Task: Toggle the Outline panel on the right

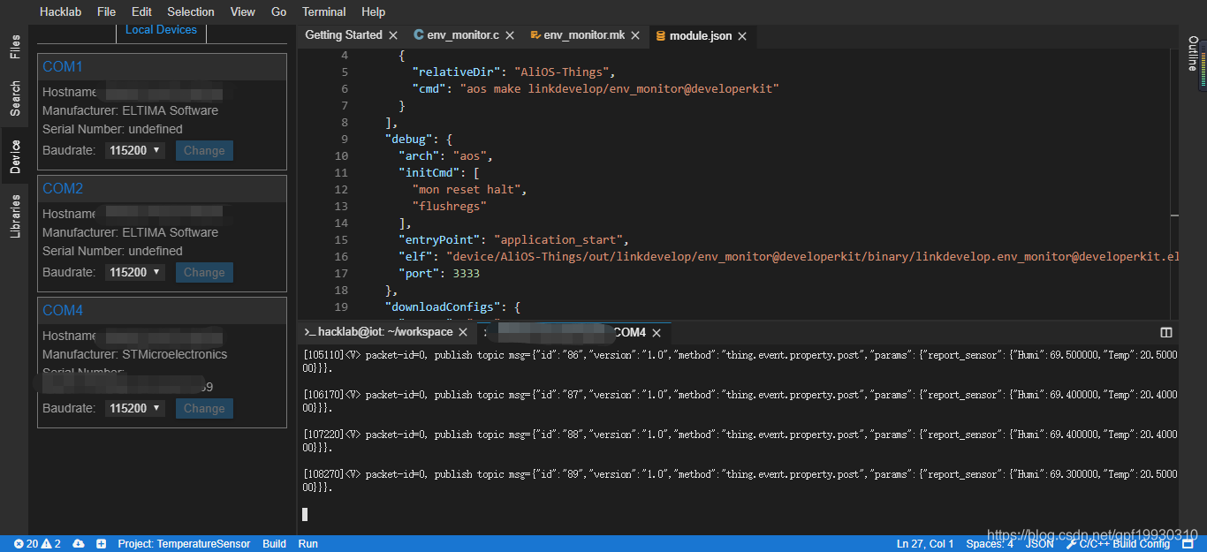Action: [x=1193, y=53]
